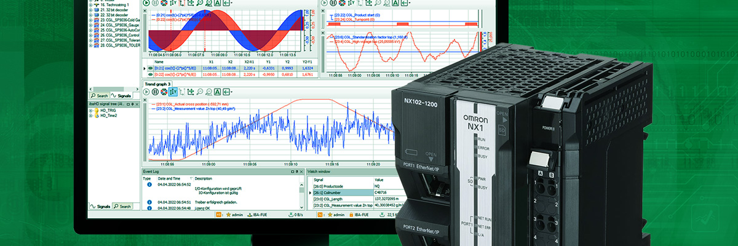Start the top-left trend graph with its play icon

pyautogui.click(x=146, y=3)
